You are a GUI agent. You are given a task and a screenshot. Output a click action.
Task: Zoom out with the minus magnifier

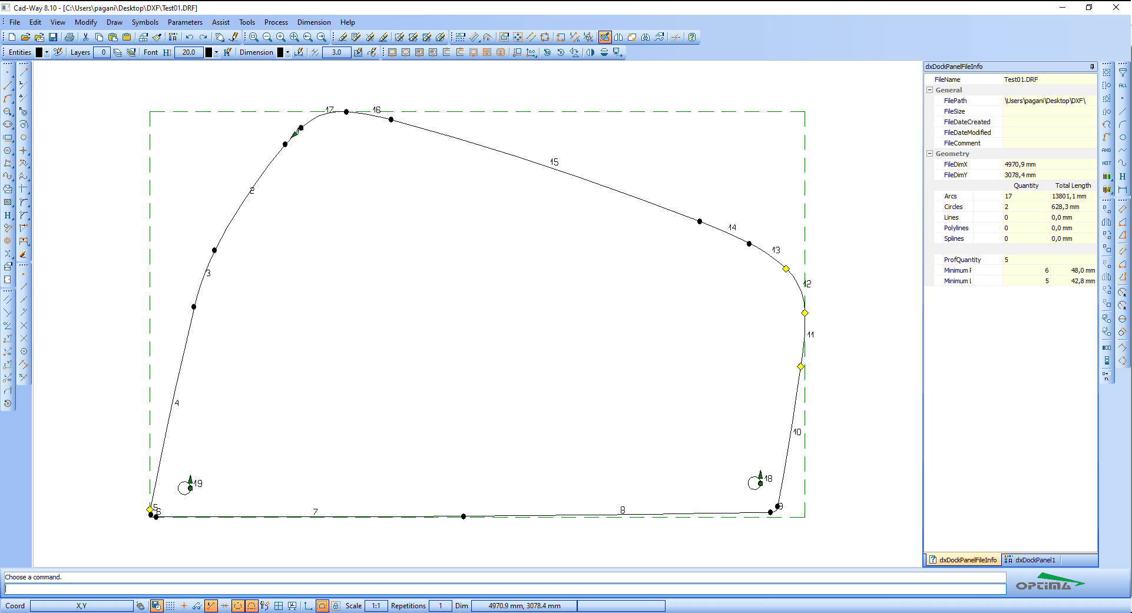267,37
